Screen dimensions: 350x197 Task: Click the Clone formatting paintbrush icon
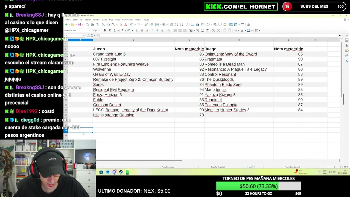point(121,25)
